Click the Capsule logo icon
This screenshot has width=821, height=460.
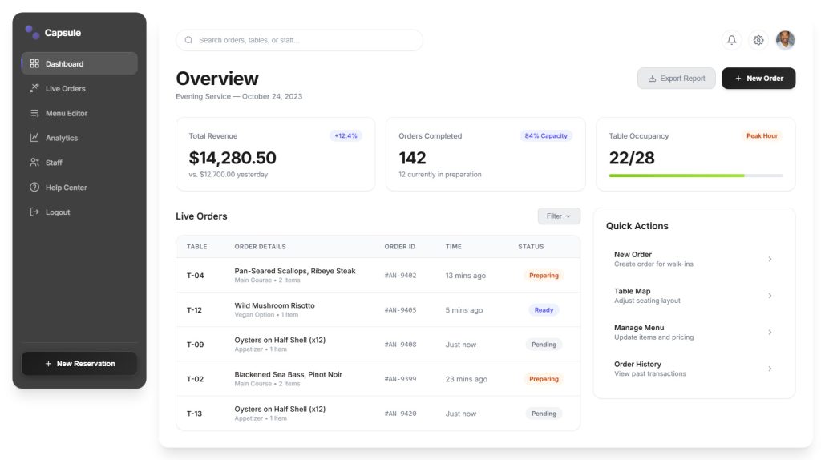(32, 32)
